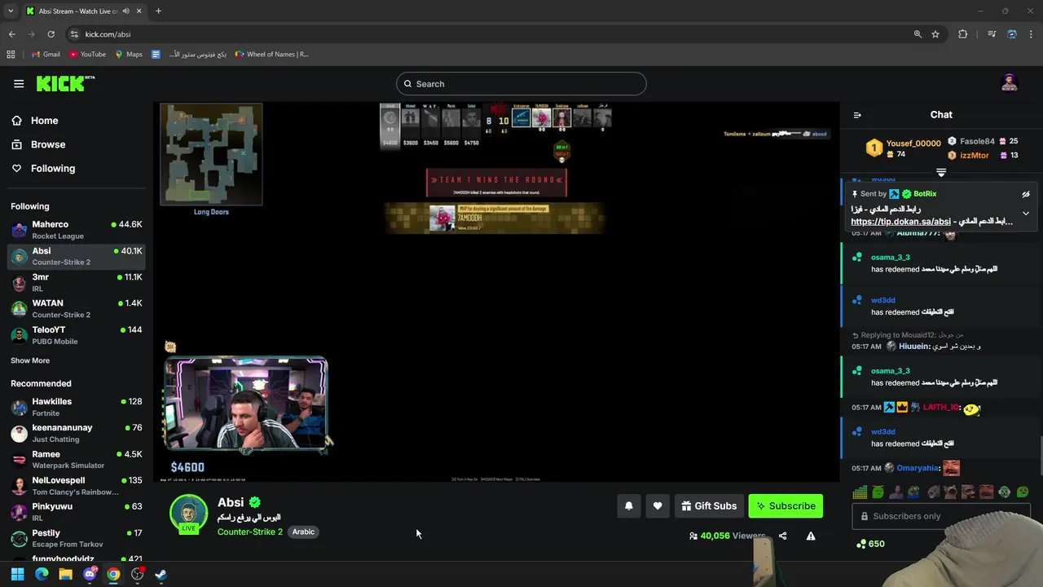Click Omaryahia username in chat
This screenshot has height=587, width=1043.
918,468
